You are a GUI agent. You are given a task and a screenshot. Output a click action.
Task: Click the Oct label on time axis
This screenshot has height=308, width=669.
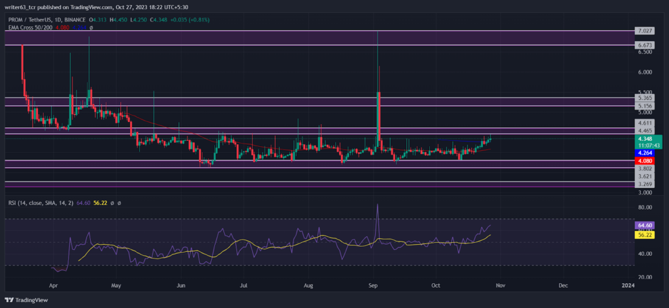436,285
